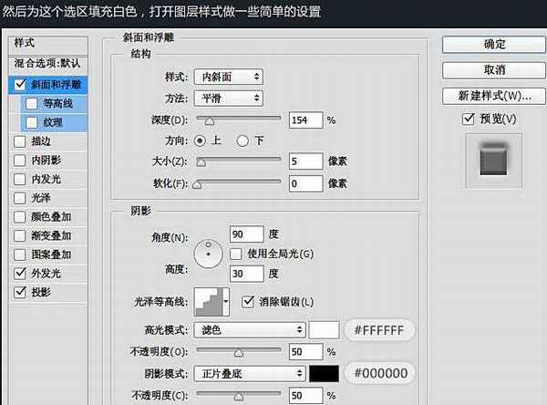
Task: Click the gloss contour thumbnail icon
Action: 212,302
